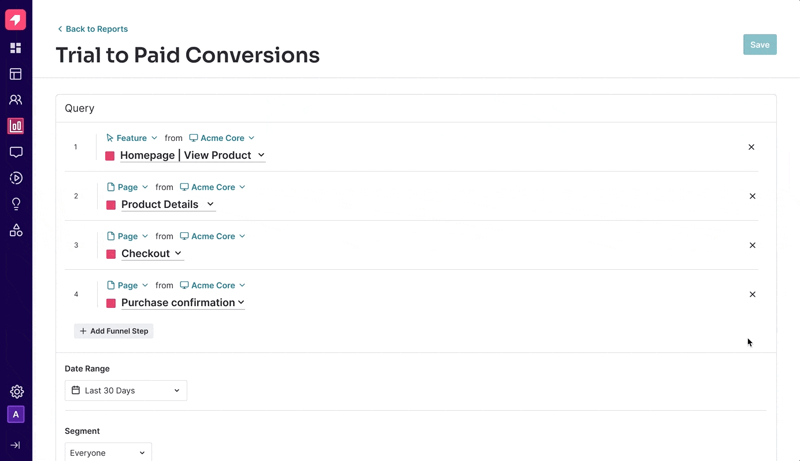The image size is (800, 461).
Task: Expand the sidebar with the arrow icon
Action: [16, 445]
